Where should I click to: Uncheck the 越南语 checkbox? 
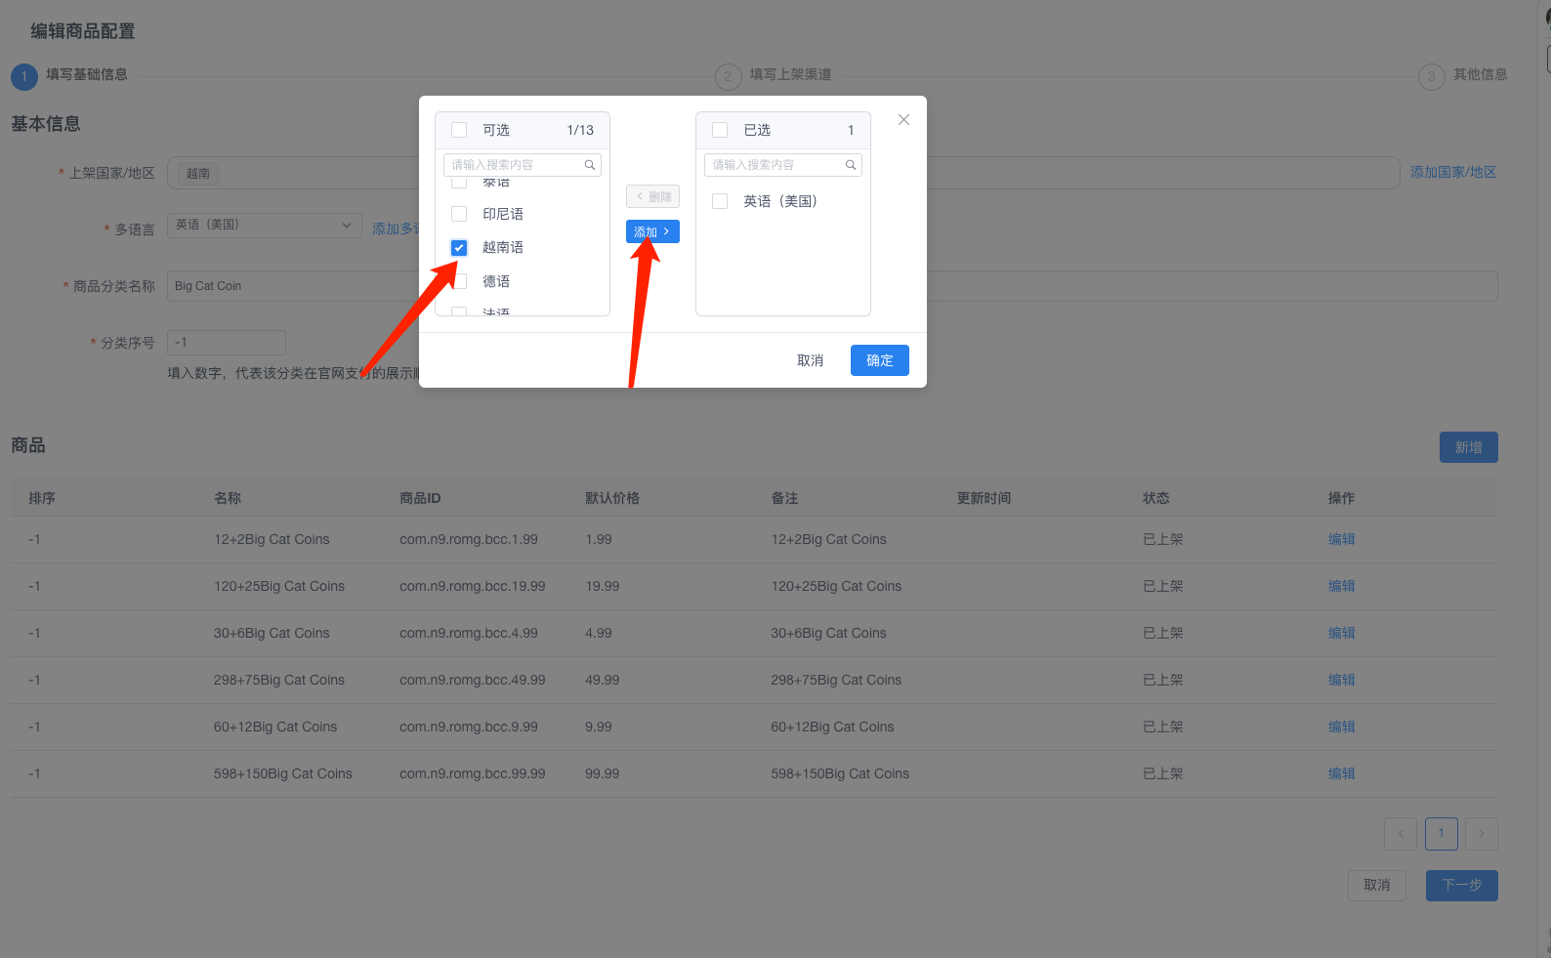click(459, 247)
